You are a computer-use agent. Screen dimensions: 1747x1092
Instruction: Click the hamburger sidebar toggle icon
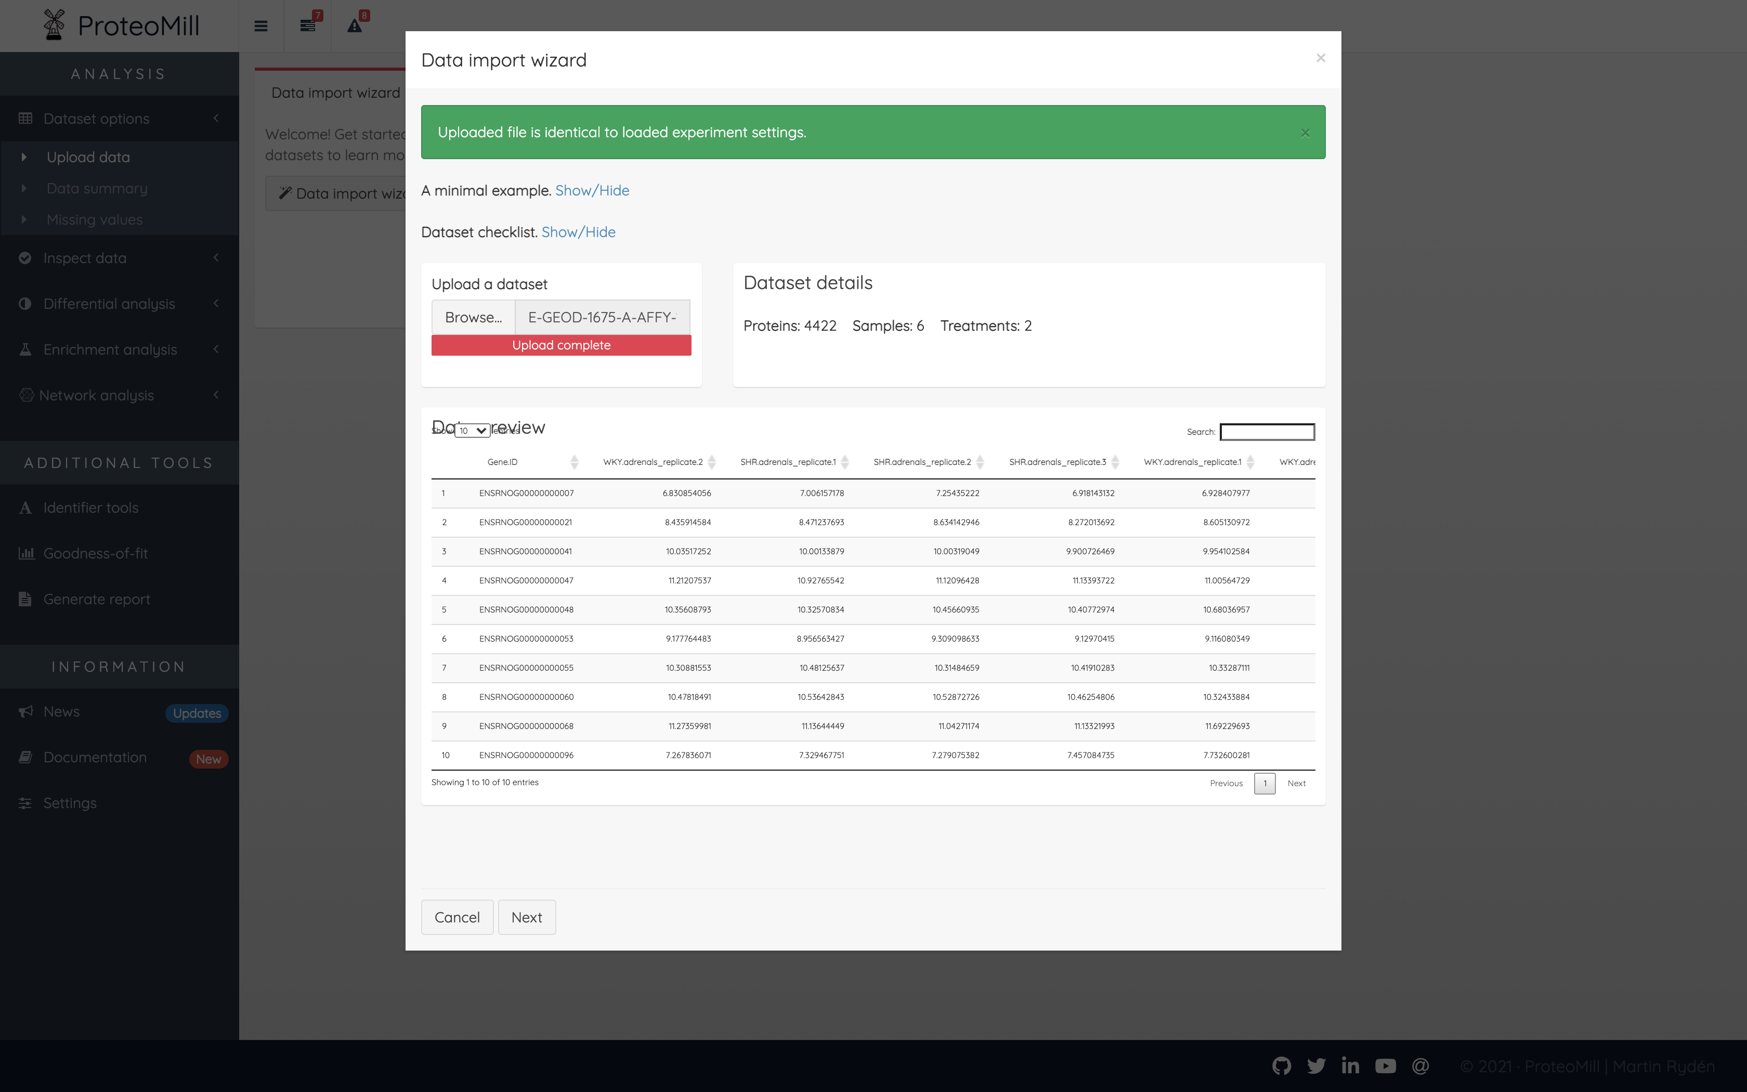260,26
